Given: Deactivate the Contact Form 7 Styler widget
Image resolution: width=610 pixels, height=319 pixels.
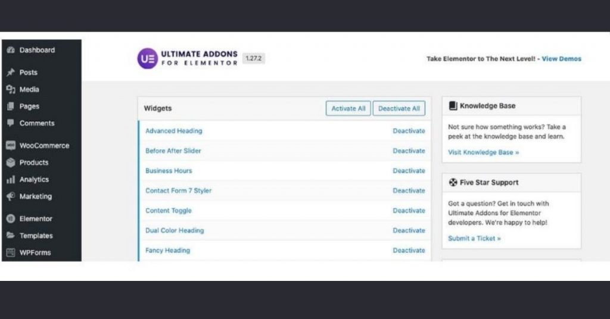Looking at the screenshot, I should coord(409,190).
